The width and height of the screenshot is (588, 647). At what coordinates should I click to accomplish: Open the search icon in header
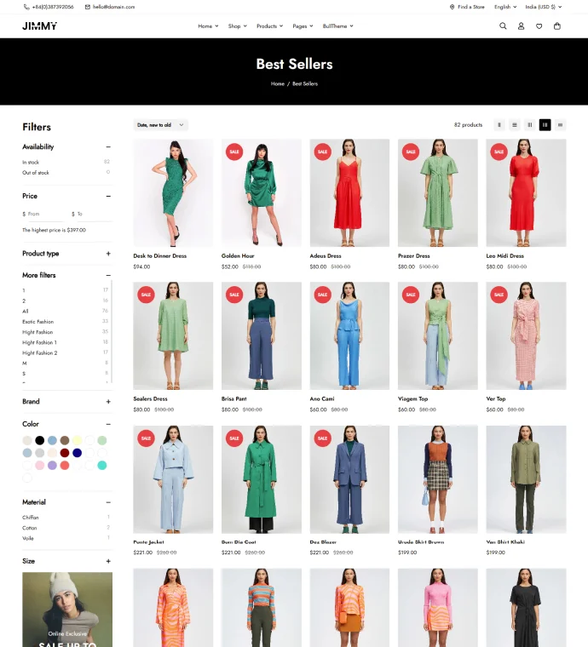503,26
